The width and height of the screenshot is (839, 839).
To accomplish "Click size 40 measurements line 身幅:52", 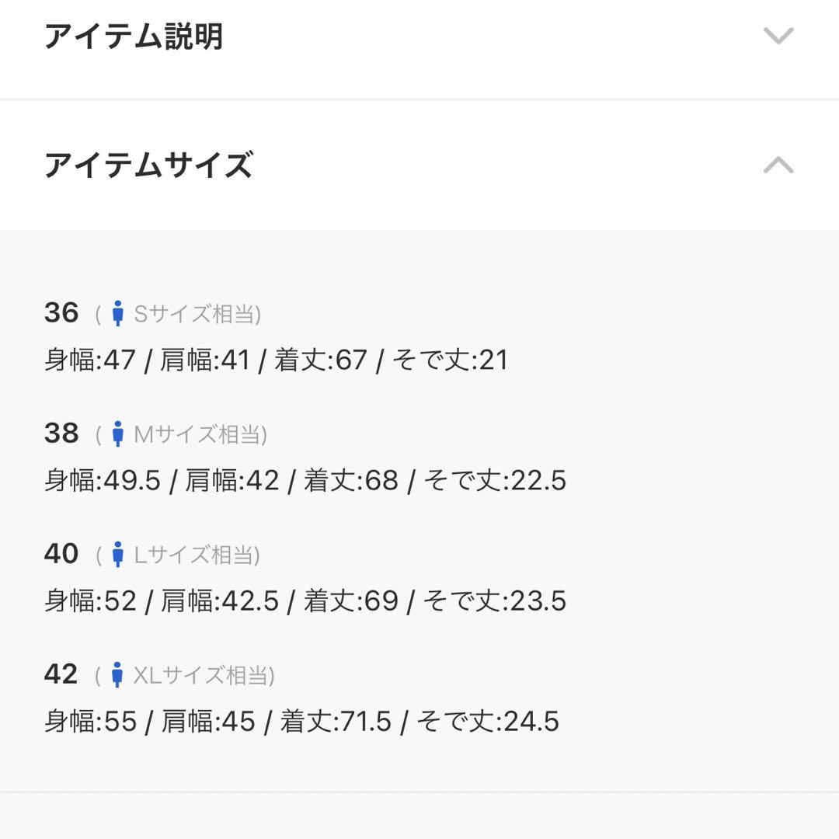I will coord(305,601).
